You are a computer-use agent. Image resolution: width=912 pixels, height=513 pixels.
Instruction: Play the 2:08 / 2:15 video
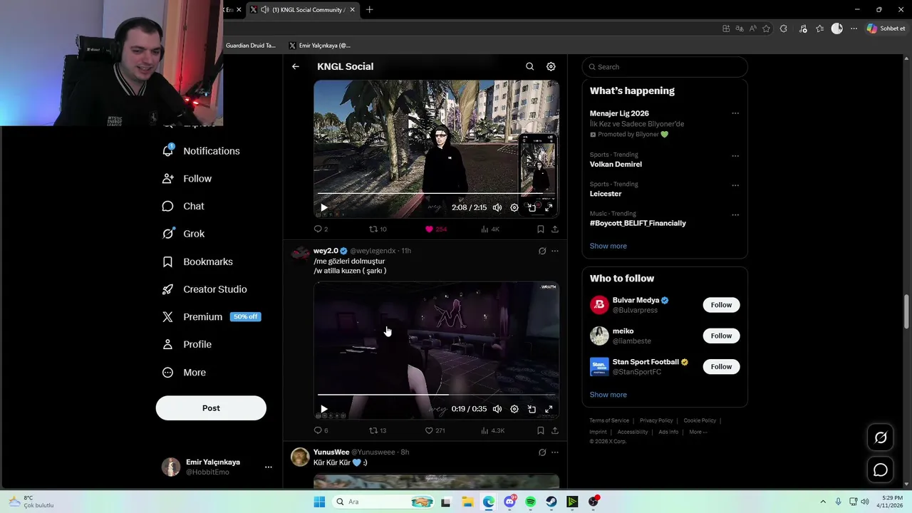(324, 208)
